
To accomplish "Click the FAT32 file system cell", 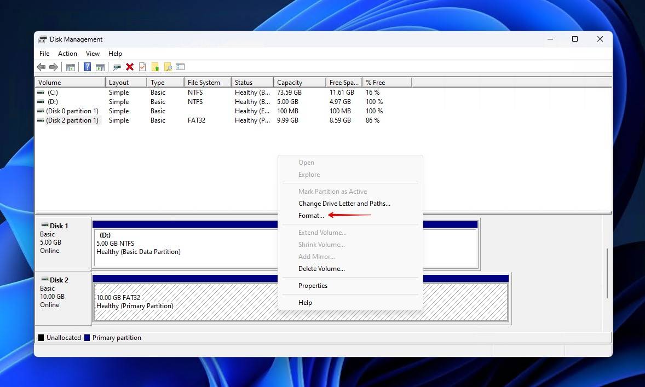I will tap(196, 120).
